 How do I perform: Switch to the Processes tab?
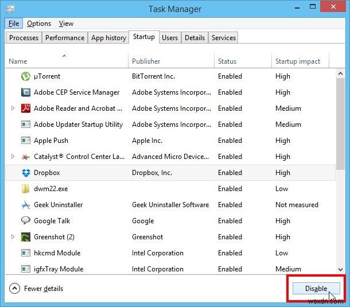[x=24, y=38]
